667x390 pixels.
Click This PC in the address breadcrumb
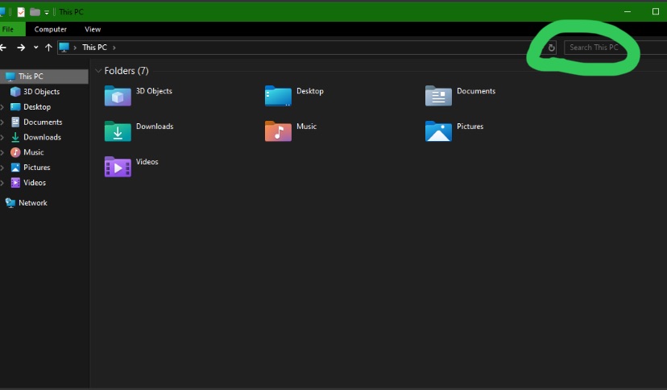94,48
